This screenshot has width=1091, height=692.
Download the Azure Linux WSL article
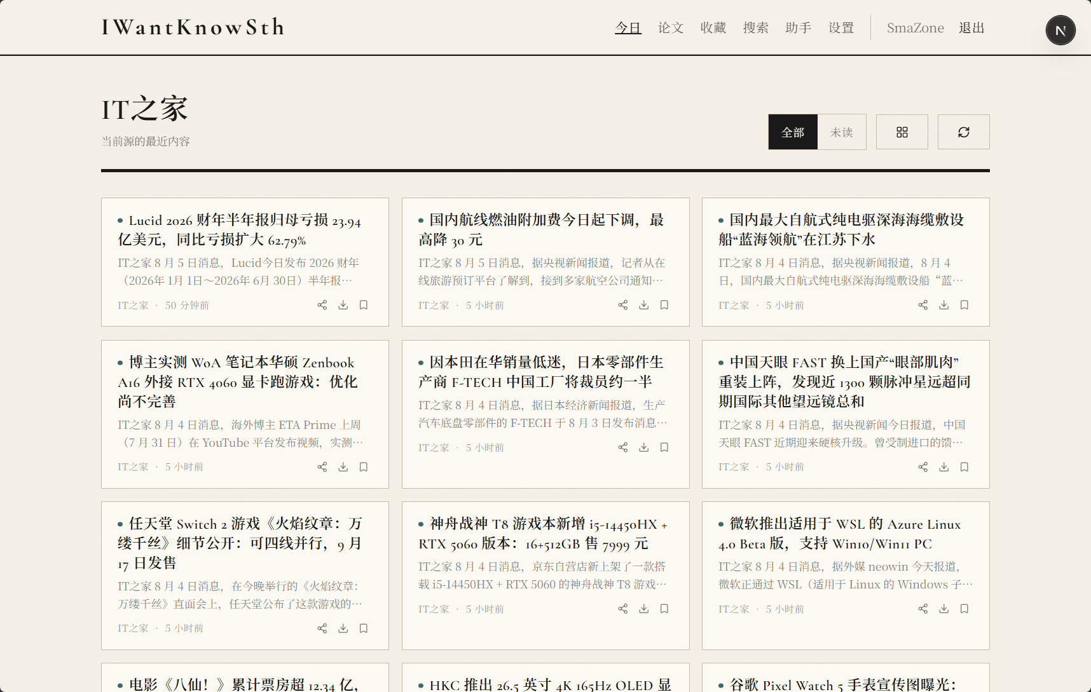[944, 609]
